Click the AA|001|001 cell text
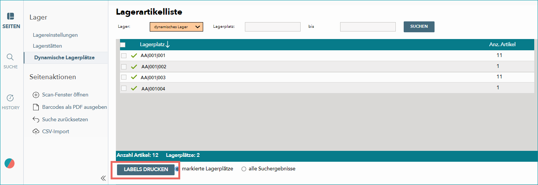 (153, 56)
